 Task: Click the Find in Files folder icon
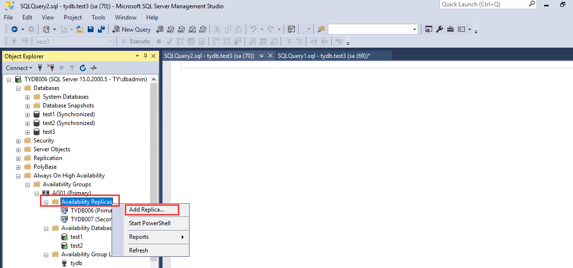pos(321,29)
